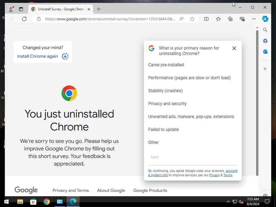The height and width of the screenshot is (207, 276).
Task: Open File Explorer from taskbar
Action: 20,202
